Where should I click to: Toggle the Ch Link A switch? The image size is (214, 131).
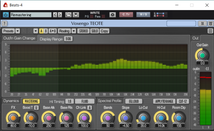[90, 108]
